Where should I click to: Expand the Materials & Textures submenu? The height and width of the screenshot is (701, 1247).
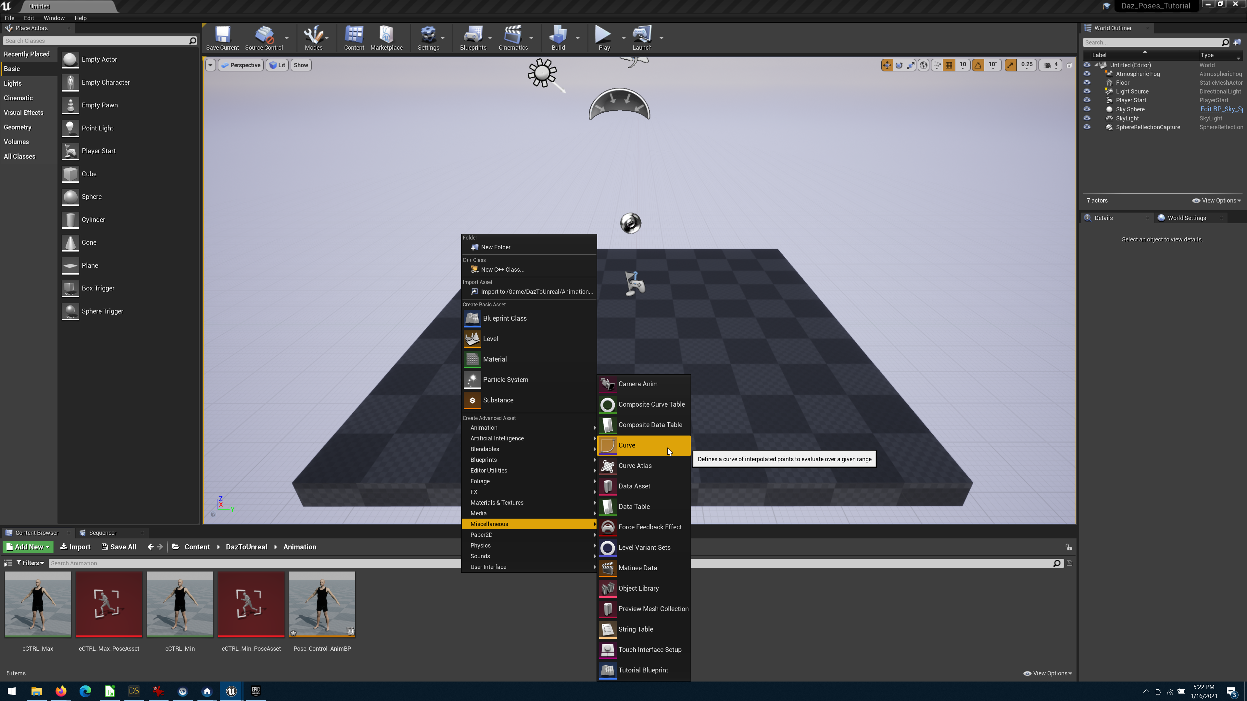529,503
